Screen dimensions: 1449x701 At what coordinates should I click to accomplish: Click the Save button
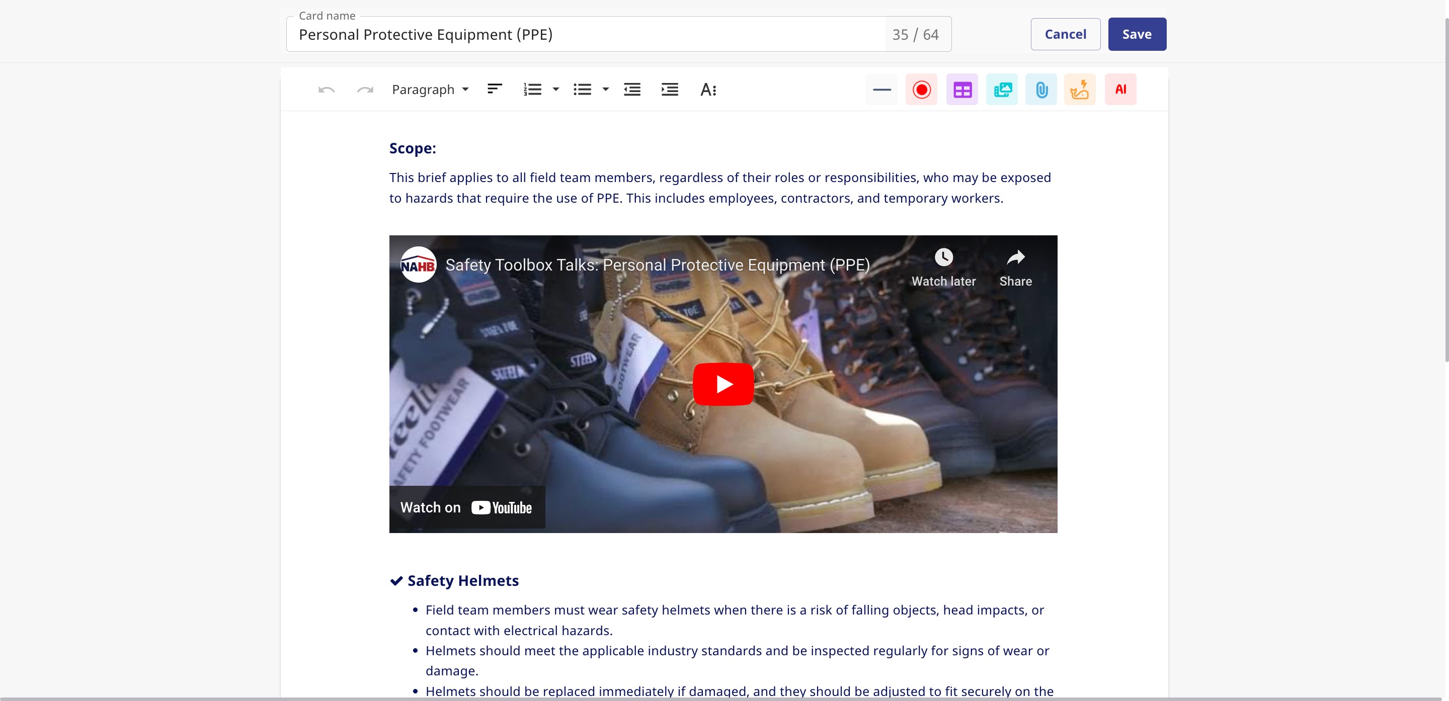pyautogui.click(x=1136, y=34)
